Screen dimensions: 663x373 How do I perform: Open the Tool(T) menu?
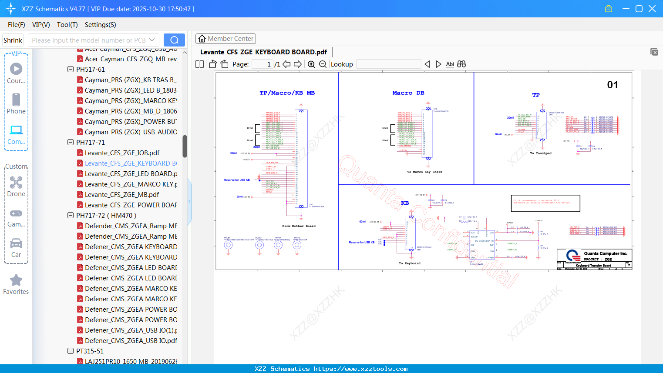pos(67,25)
